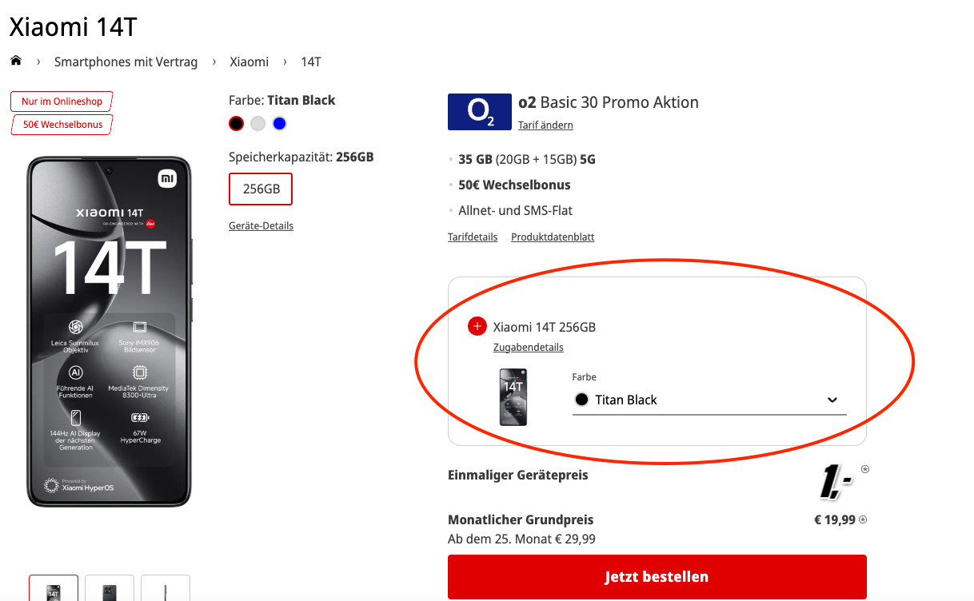Click the Ab dem 25. Monat € 29,99 text
Screen dimensions: 974x601
point(521,539)
